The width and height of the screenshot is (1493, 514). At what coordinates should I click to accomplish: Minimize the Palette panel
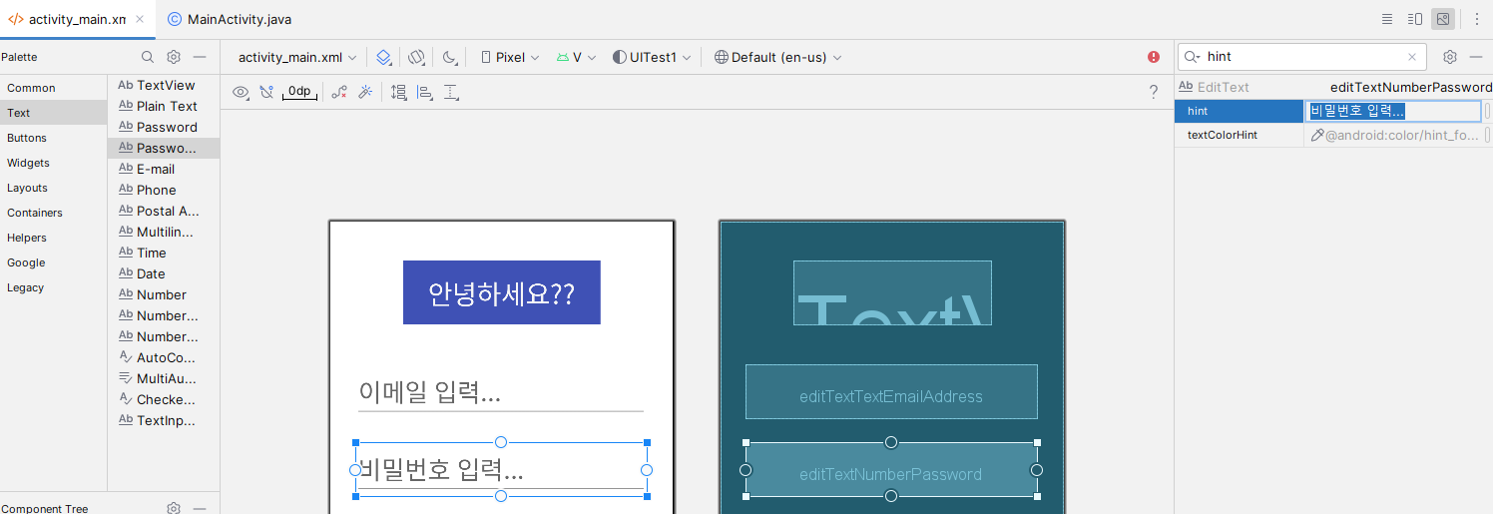point(200,57)
